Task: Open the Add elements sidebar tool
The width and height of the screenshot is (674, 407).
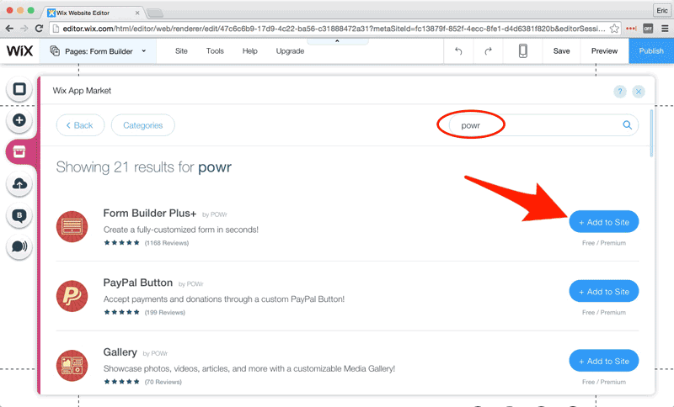Action: (x=19, y=120)
